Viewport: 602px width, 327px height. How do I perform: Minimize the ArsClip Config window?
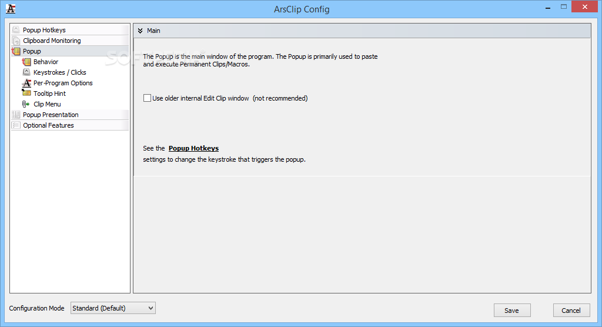click(548, 8)
